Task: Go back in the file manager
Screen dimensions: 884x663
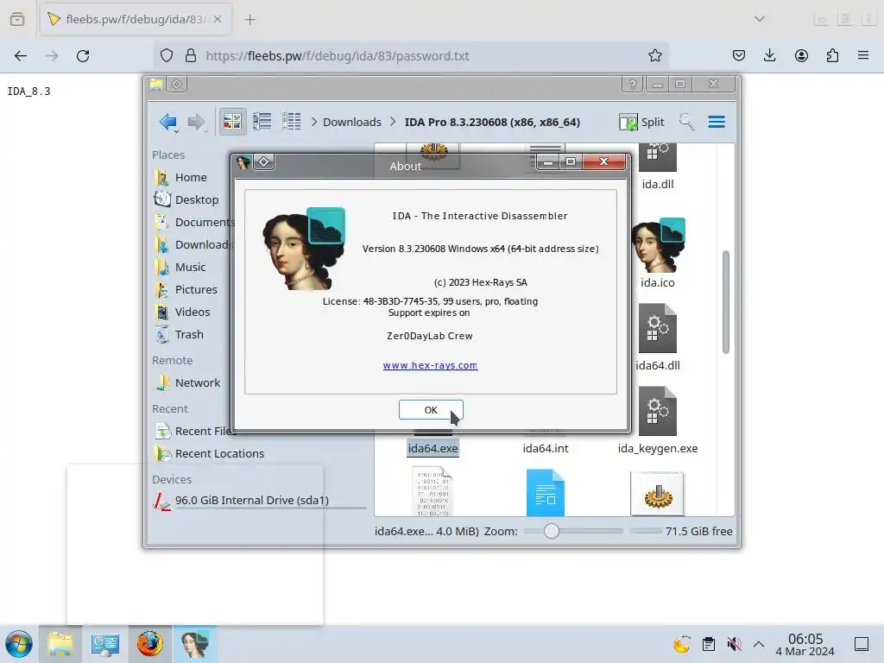Action: (x=168, y=122)
